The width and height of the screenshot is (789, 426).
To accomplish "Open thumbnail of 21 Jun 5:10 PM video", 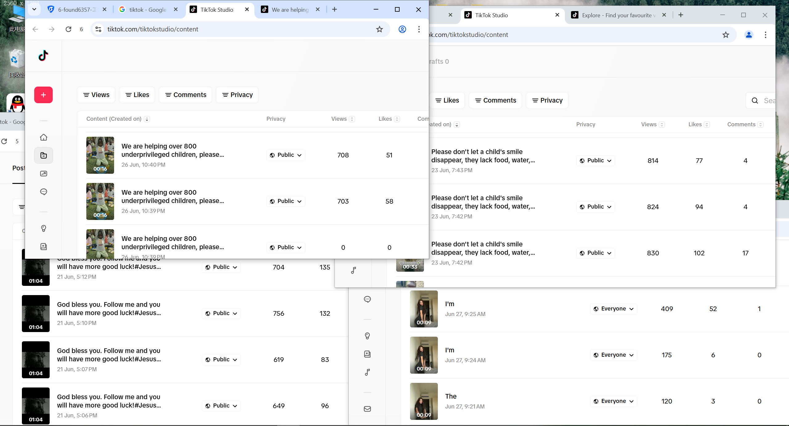I will coord(36,314).
